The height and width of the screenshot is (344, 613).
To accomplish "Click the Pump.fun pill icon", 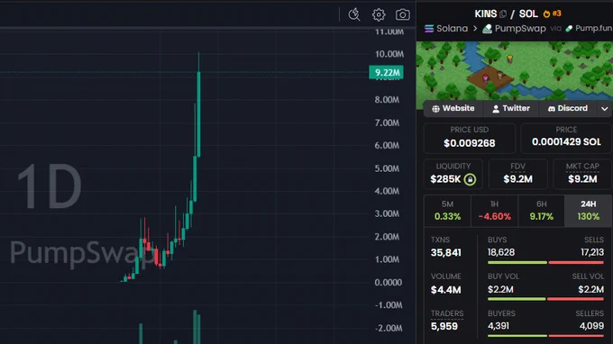I will [569, 29].
